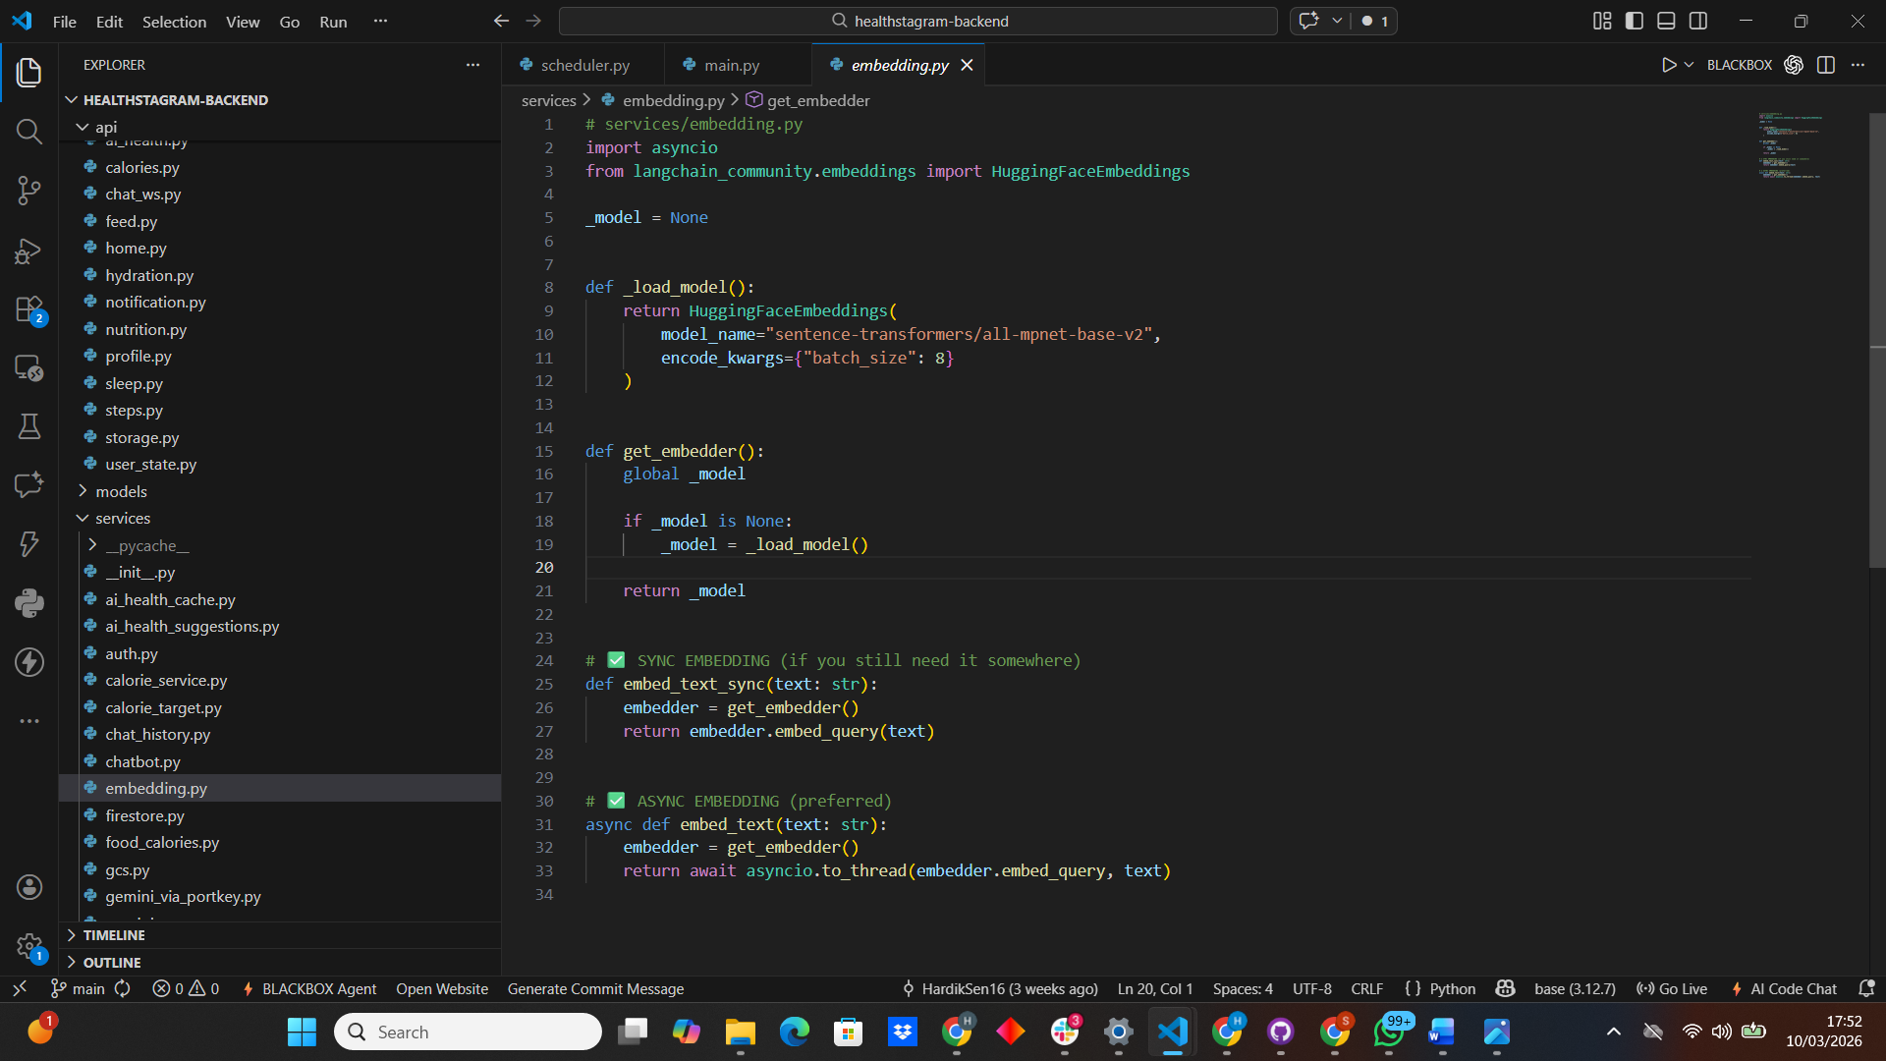This screenshot has width=1886, height=1061.
Task: Click the Run Python File play icon
Action: (x=1668, y=65)
